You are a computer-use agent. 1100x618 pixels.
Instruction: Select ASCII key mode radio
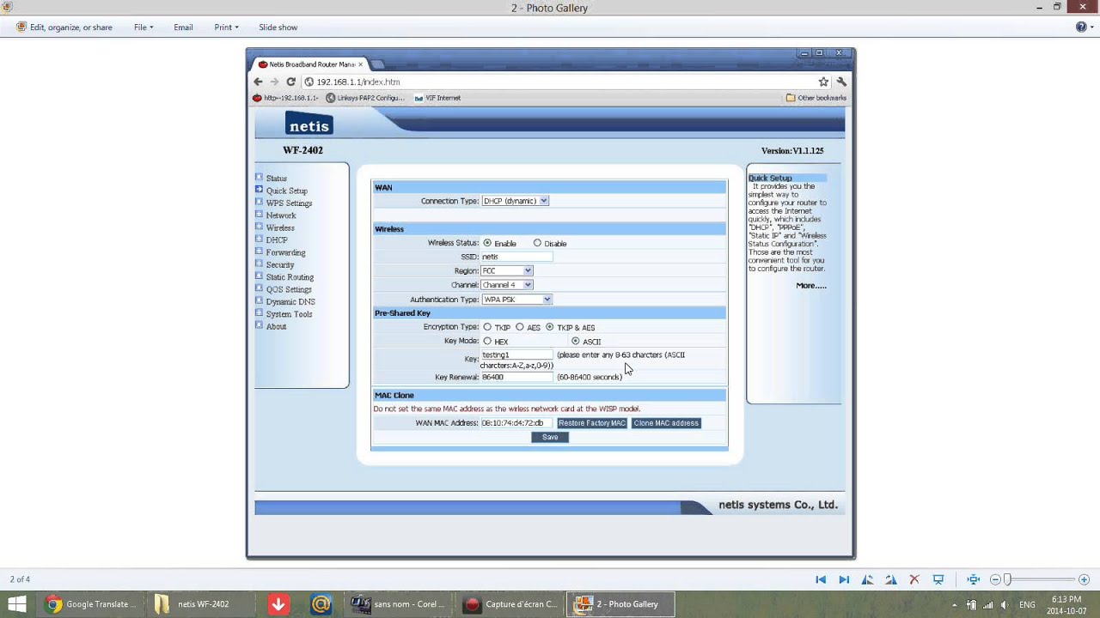[575, 341]
